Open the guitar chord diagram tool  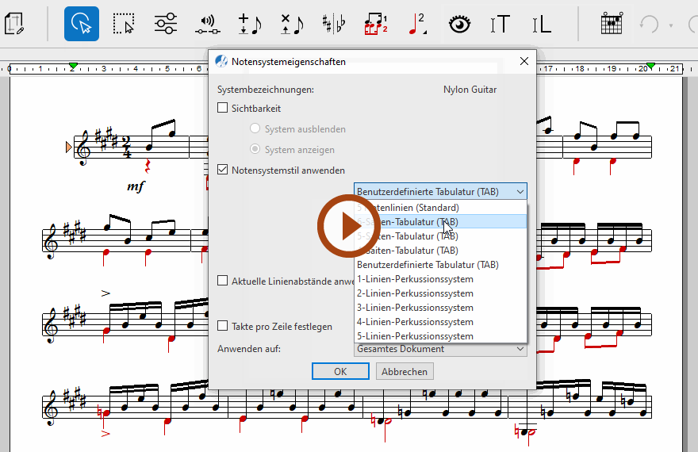pyautogui.click(x=610, y=24)
